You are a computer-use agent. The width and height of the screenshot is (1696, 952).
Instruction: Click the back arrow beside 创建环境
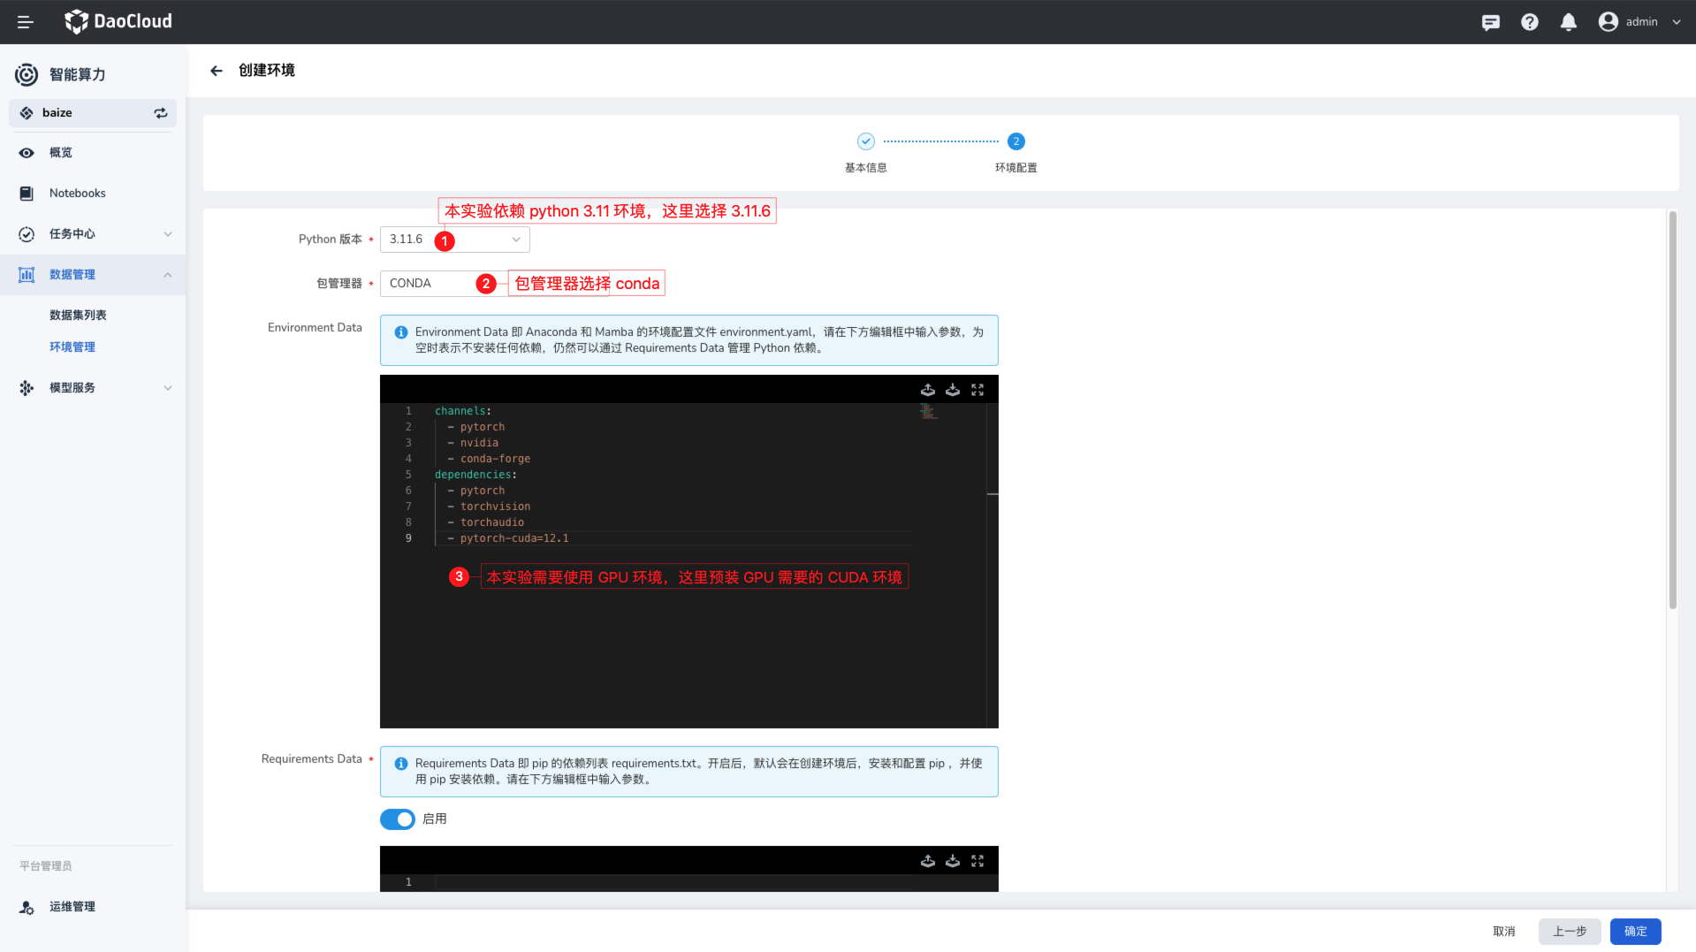[217, 71]
